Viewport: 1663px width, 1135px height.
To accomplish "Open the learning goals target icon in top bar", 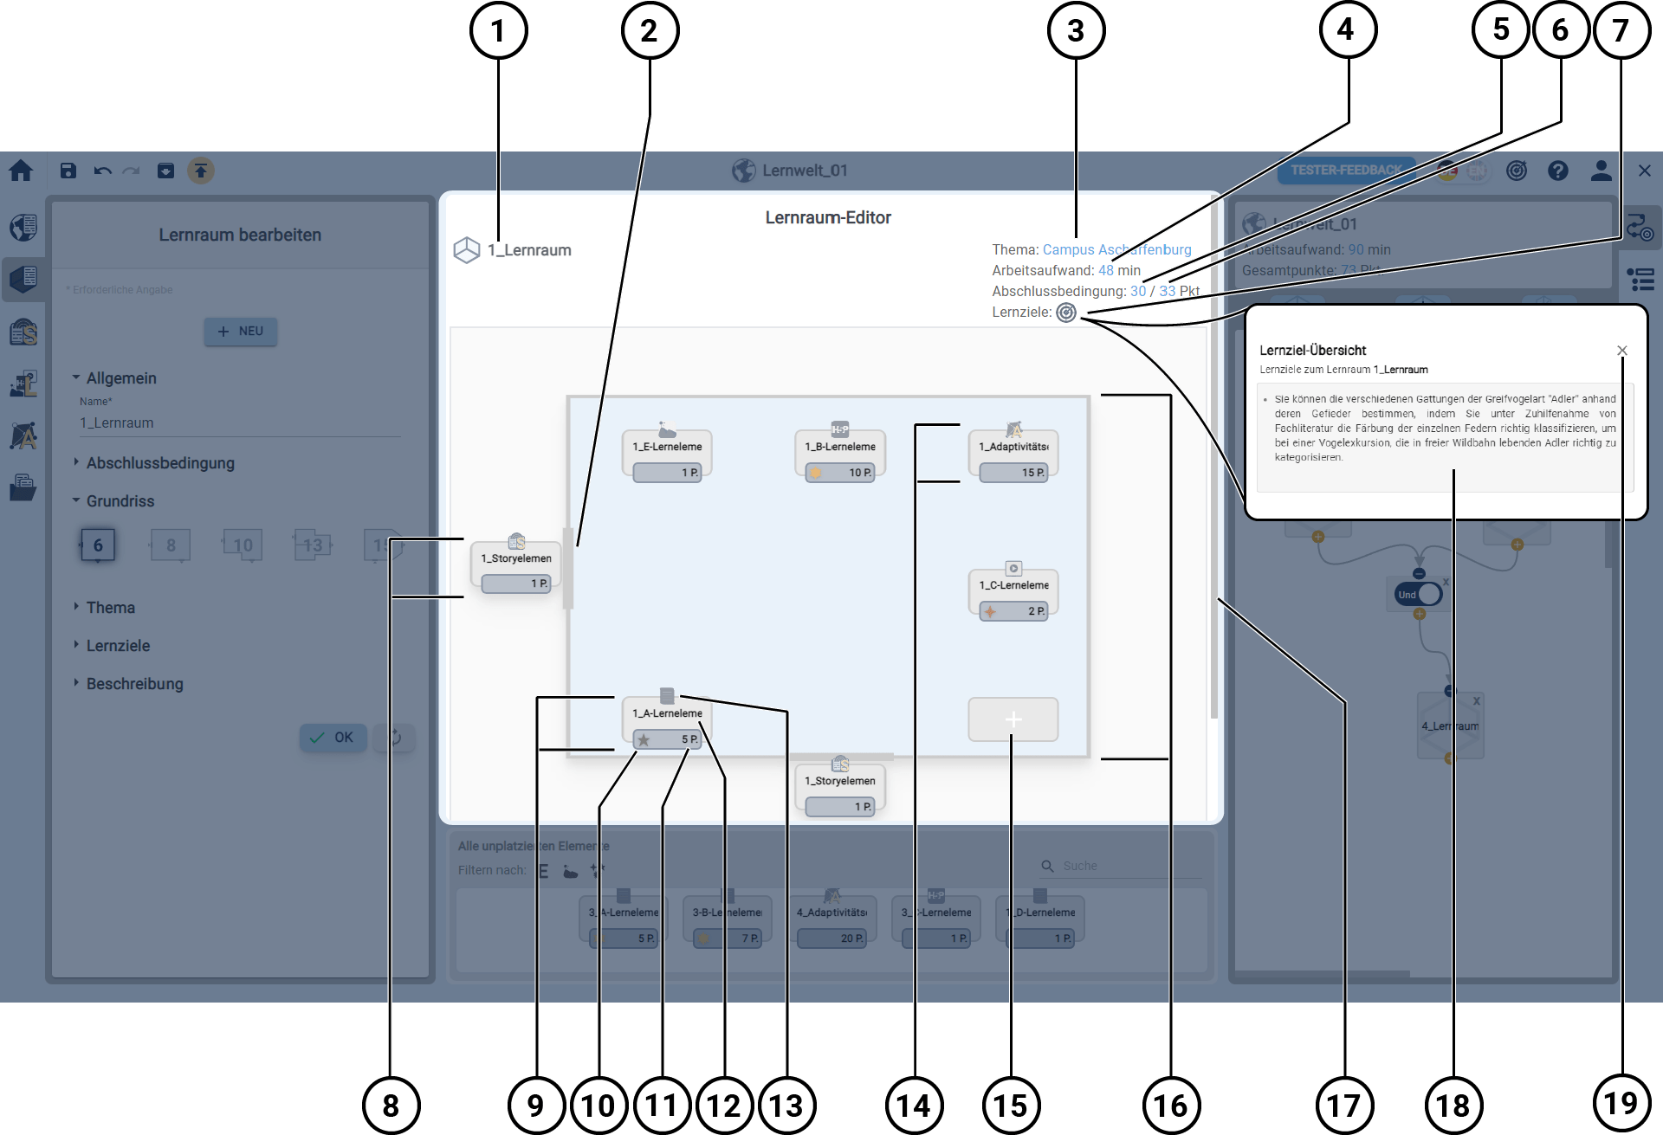I will point(1517,171).
